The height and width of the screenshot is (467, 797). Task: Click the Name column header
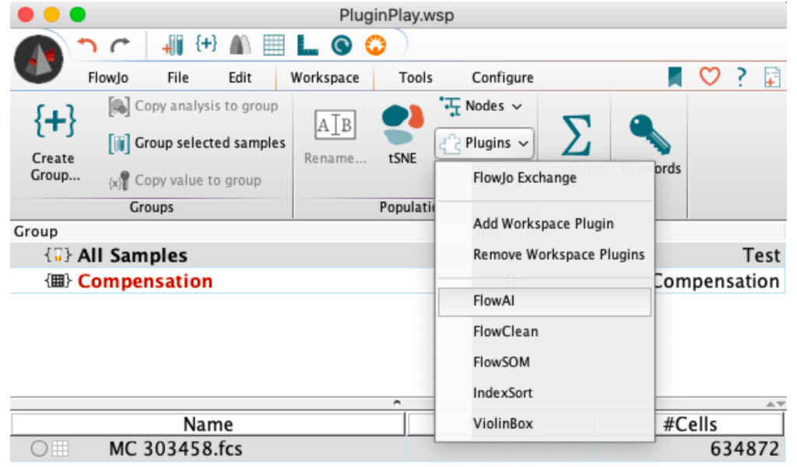[x=208, y=424]
